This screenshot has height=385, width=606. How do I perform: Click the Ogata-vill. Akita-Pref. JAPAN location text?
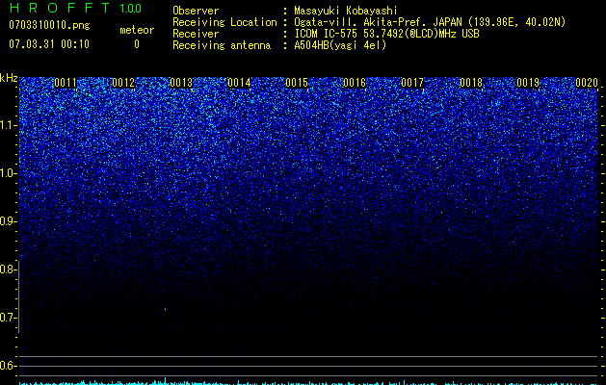pyautogui.click(x=430, y=22)
